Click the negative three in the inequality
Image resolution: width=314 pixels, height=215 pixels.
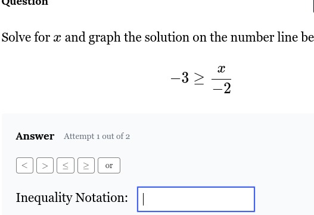tap(179, 78)
